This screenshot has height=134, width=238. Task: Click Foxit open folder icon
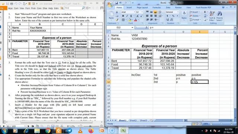pyautogui.click(x=3, y=3)
